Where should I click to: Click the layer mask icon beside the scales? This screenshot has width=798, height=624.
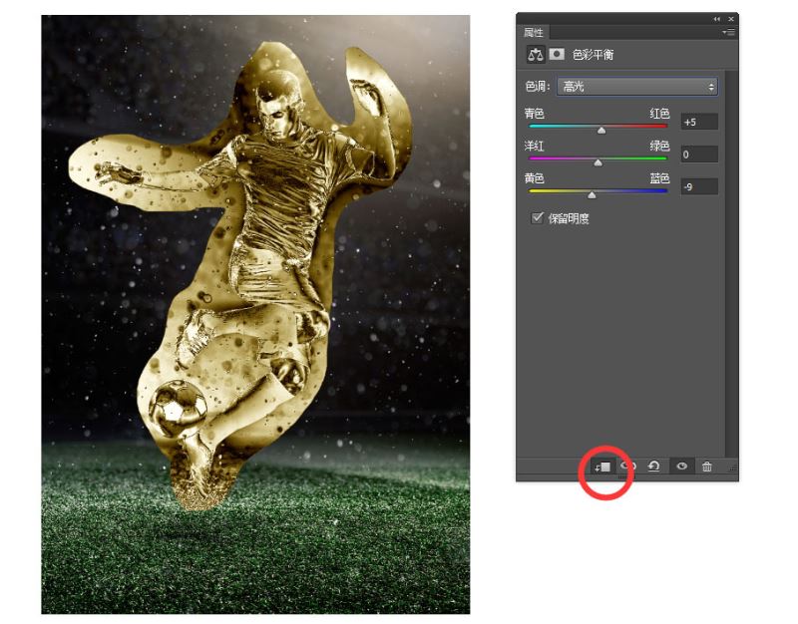tap(555, 53)
